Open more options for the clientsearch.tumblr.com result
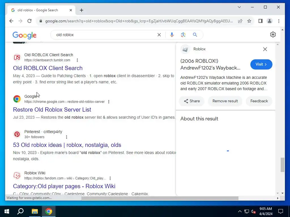290x217 pixels. [x=77, y=60]
